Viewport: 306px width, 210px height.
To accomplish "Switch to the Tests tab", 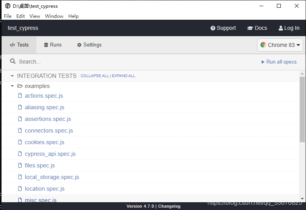I will [x=19, y=45].
